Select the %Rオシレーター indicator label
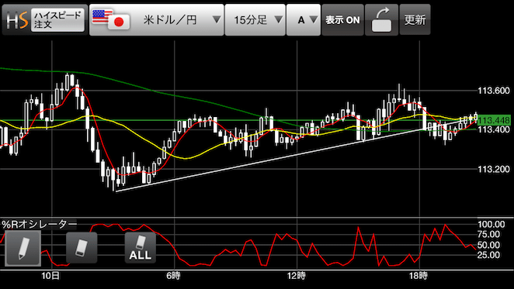This screenshot has height=289, width=514. click(x=39, y=225)
